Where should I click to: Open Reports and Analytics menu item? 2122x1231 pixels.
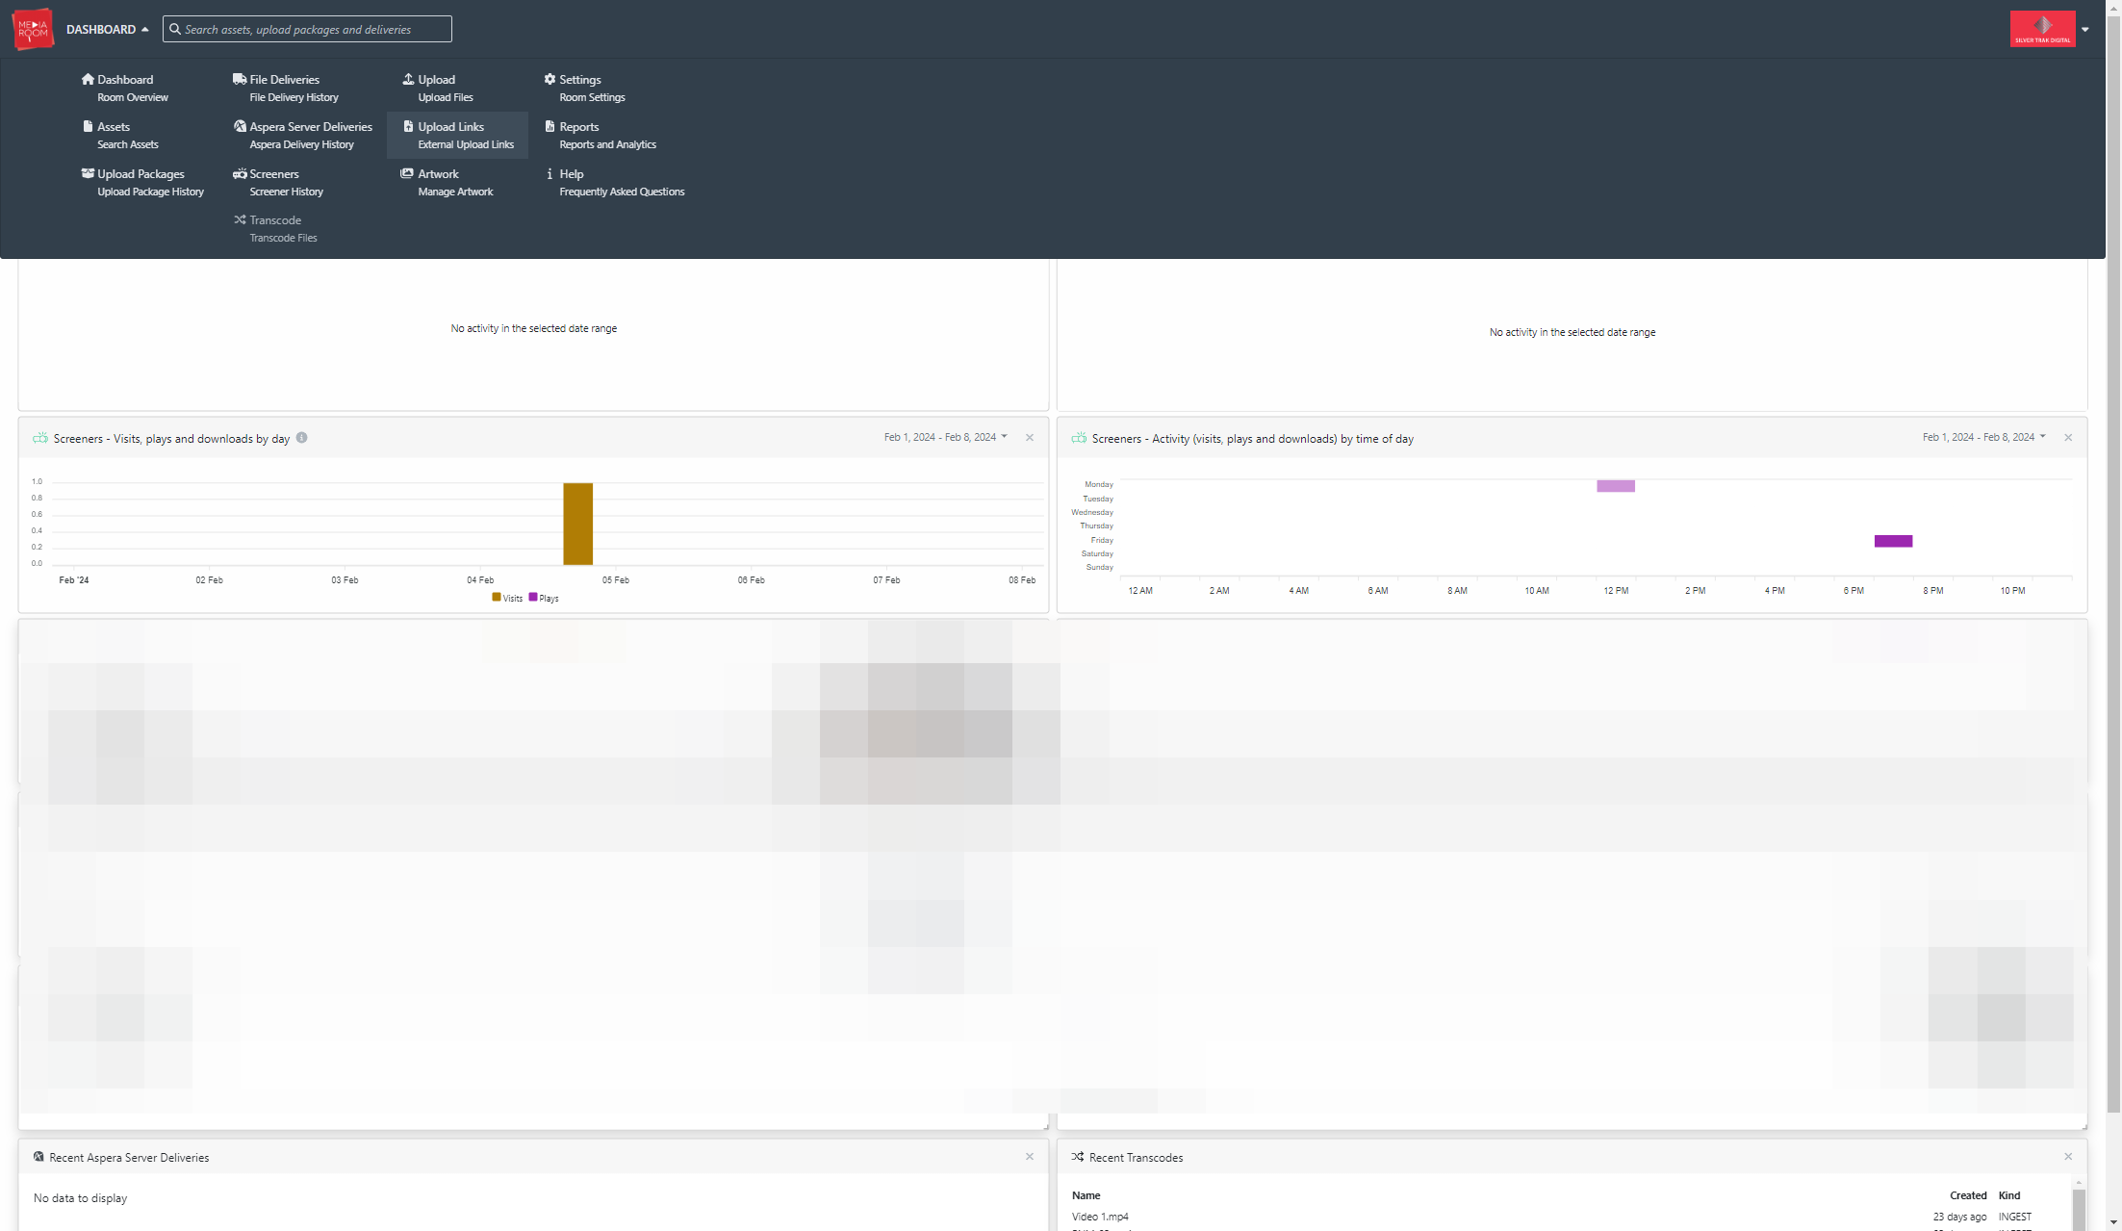click(x=608, y=144)
